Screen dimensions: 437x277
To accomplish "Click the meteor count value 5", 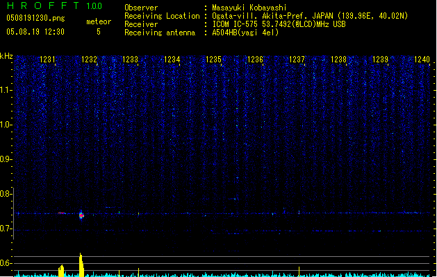I will (x=99, y=32).
